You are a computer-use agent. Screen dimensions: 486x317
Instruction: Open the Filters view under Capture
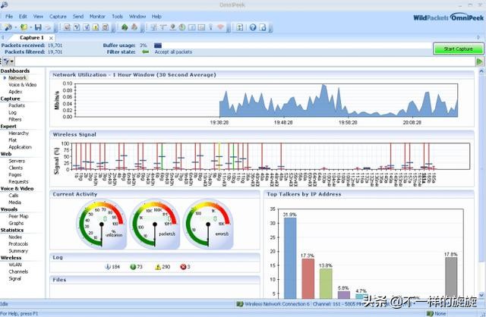(15, 119)
